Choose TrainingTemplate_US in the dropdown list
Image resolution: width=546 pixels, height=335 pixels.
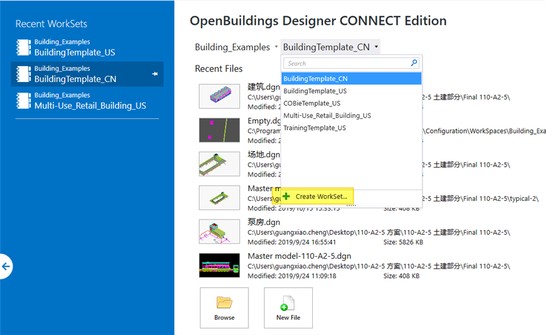click(352, 127)
